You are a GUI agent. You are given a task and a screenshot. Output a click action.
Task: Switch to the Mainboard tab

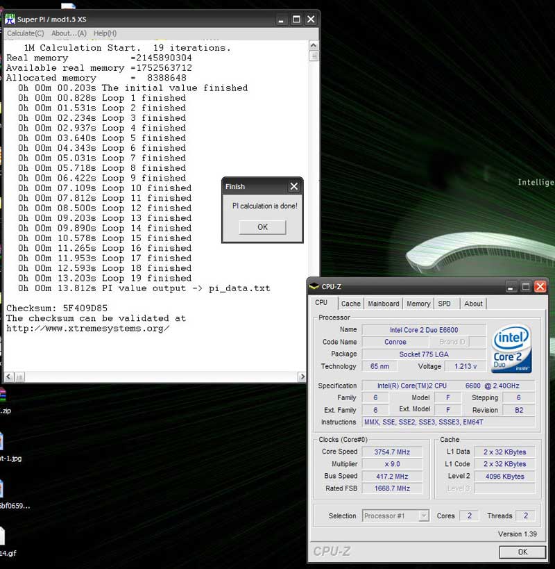coord(384,304)
